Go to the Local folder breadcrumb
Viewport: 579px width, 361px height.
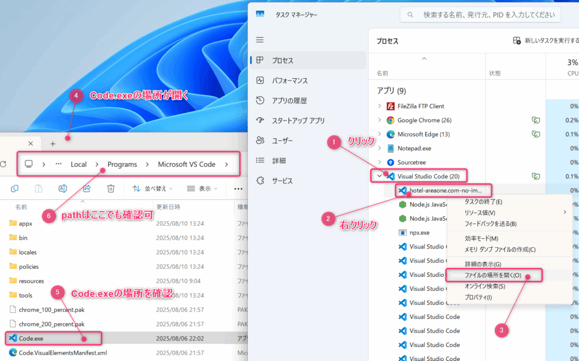79,165
